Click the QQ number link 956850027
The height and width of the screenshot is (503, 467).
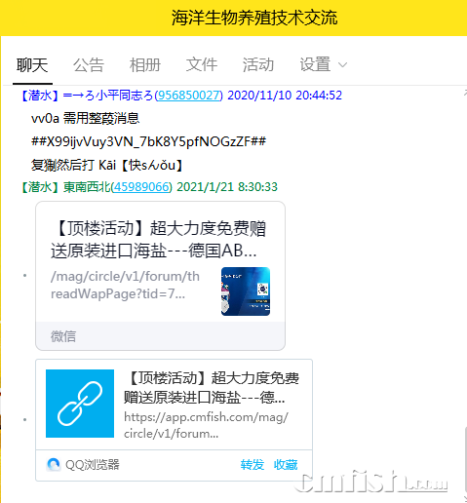click(189, 96)
